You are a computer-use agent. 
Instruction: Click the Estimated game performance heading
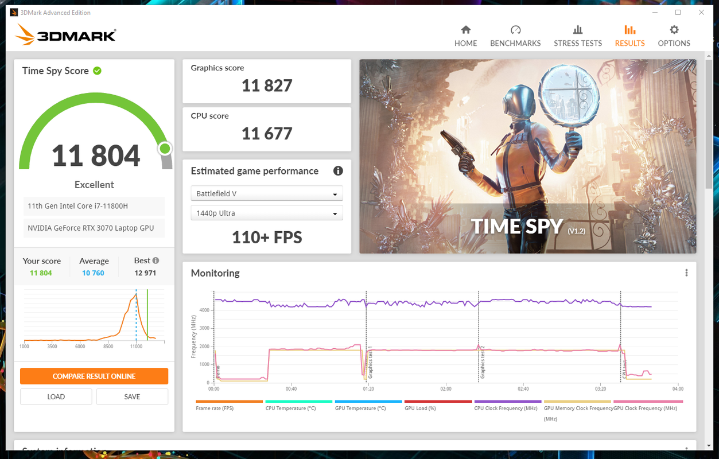254,171
